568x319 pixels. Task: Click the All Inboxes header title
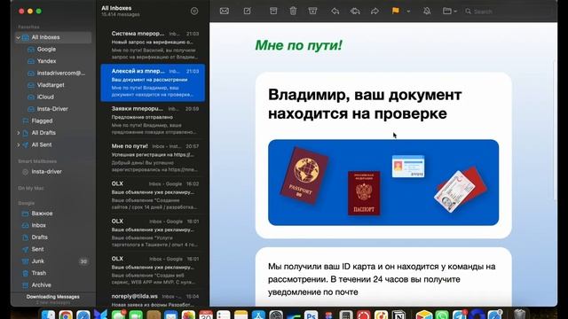[x=116, y=8]
